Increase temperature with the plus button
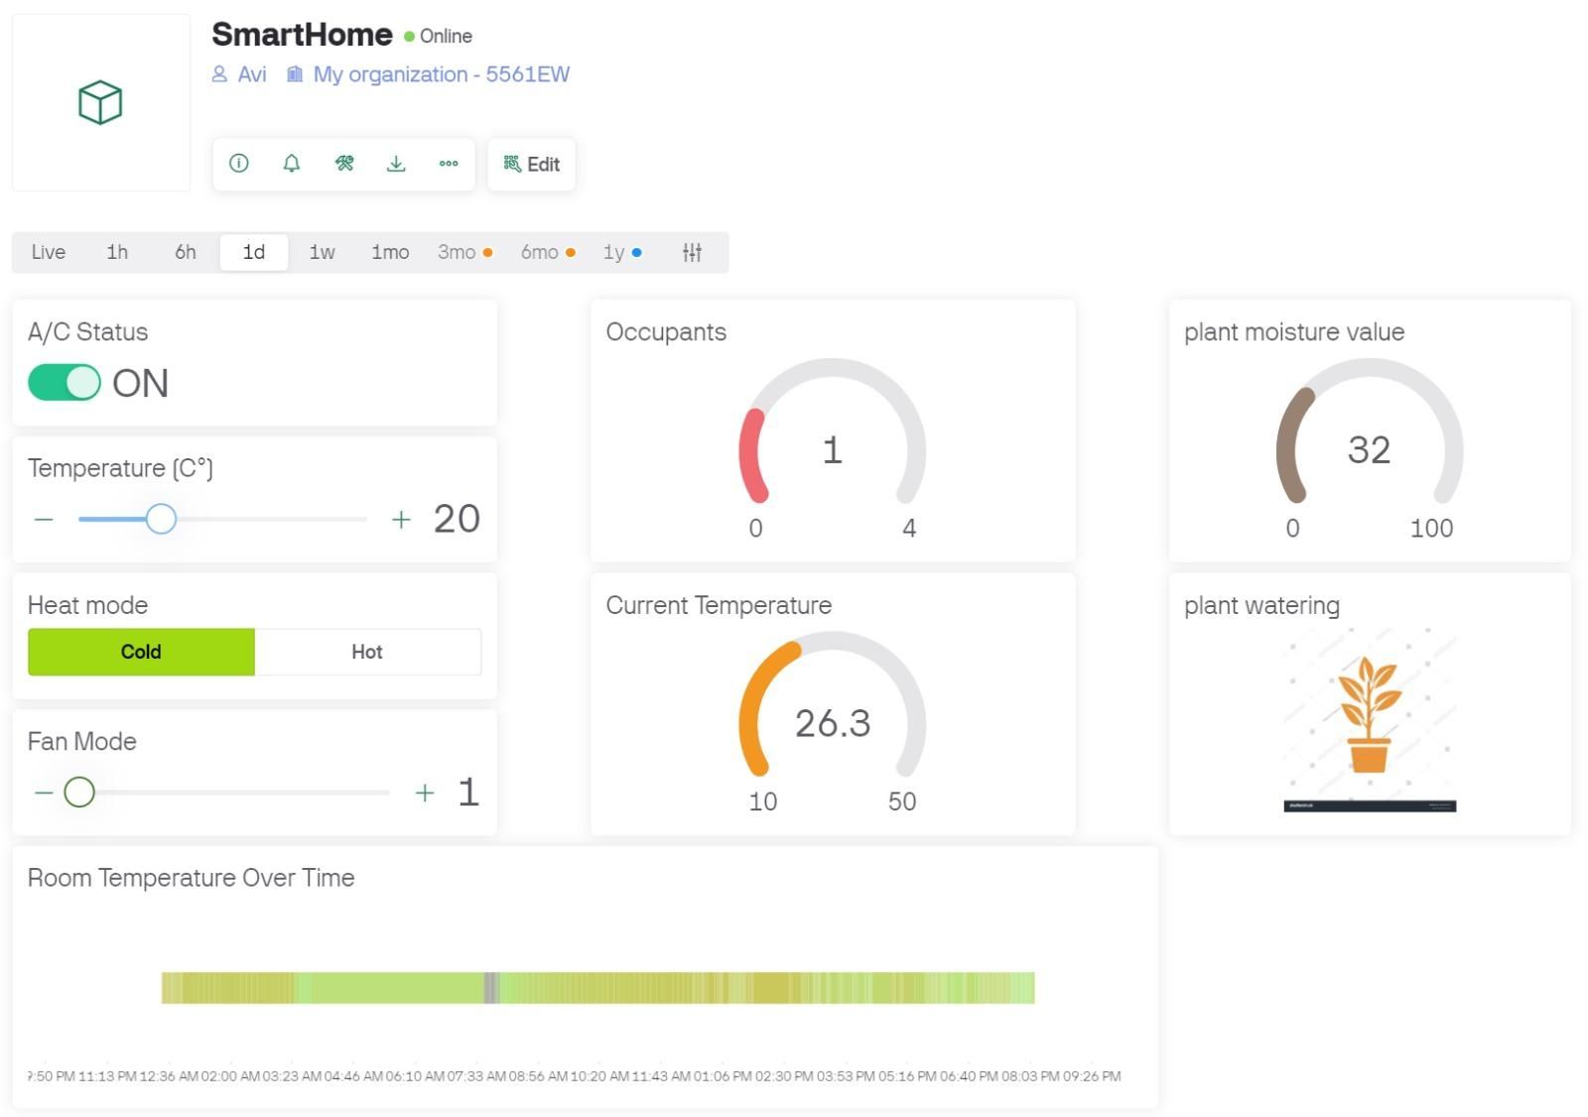The image size is (1588, 1117). pyautogui.click(x=401, y=519)
